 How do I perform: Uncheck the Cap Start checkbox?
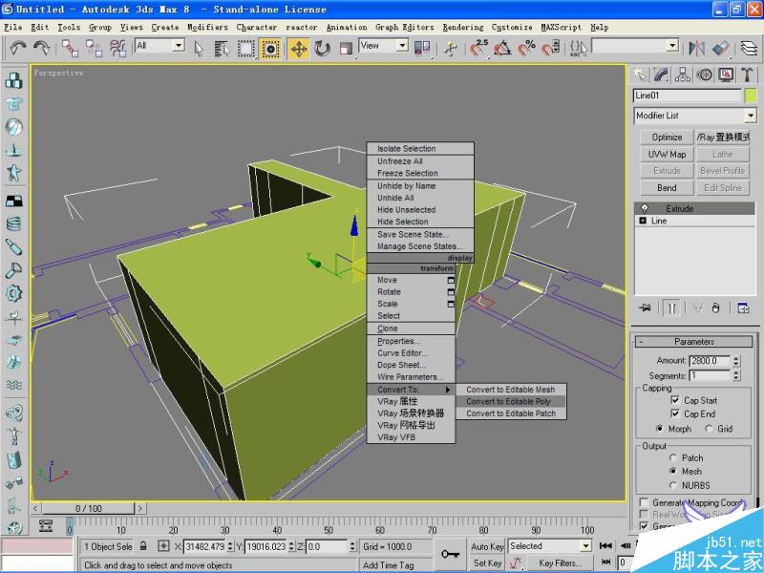click(675, 400)
